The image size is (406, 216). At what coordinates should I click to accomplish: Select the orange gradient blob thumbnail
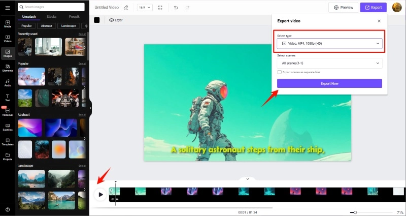(59, 149)
